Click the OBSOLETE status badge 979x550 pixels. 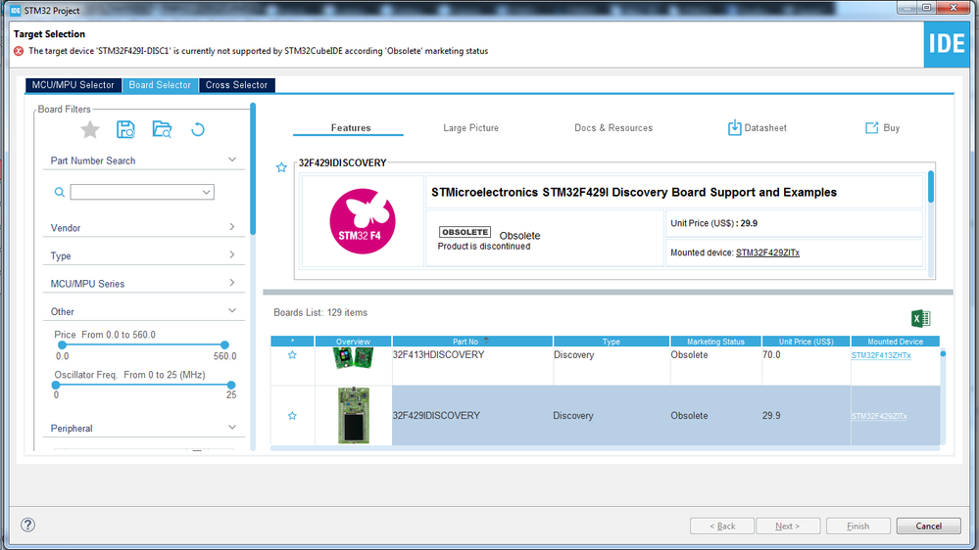tap(465, 232)
